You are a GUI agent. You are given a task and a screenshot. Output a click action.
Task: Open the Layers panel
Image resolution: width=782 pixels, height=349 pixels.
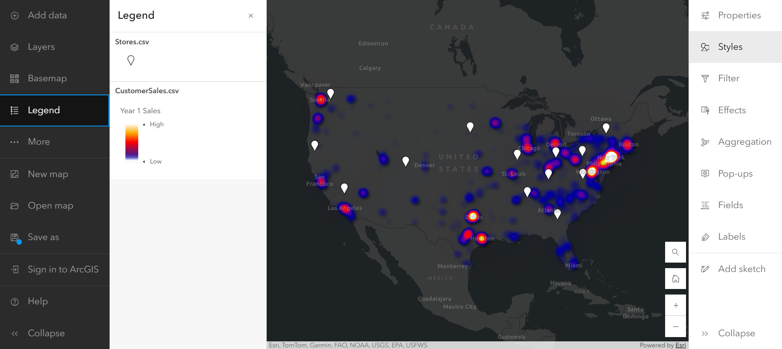point(41,47)
